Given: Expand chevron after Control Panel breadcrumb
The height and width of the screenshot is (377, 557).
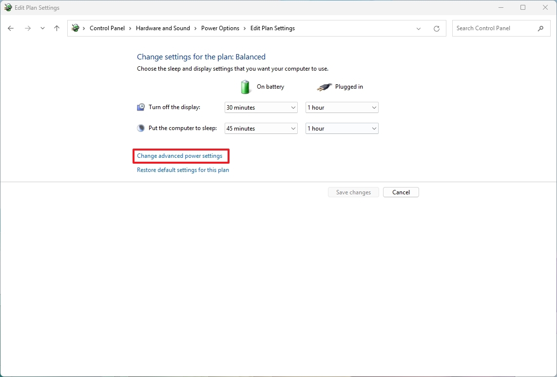Looking at the screenshot, I should (131, 28).
